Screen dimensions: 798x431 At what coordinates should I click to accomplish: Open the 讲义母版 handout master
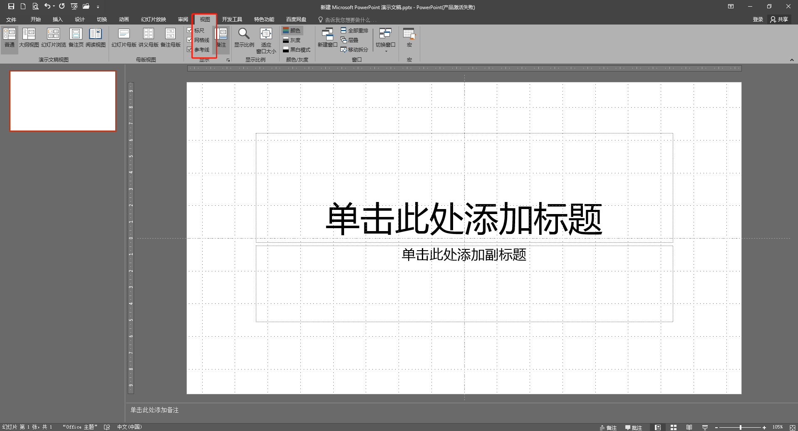click(x=149, y=37)
